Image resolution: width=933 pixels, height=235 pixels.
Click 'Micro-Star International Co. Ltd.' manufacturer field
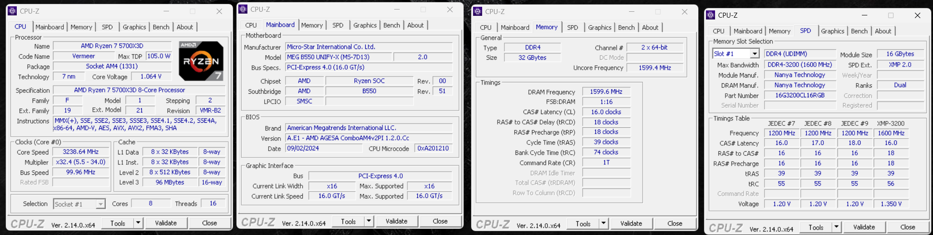coord(369,47)
